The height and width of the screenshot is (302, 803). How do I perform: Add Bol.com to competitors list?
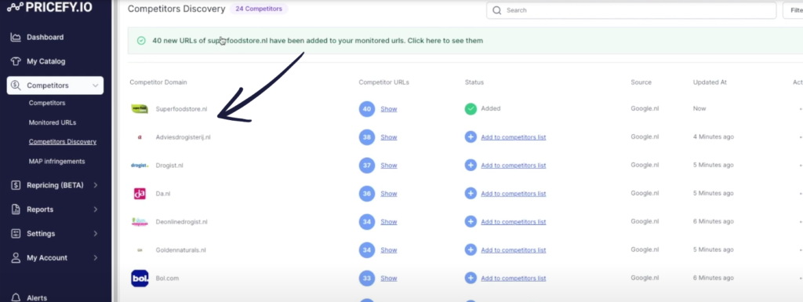tap(513, 278)
